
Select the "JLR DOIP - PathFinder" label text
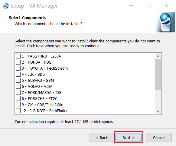pyautogui.click(x=49, y=111)
